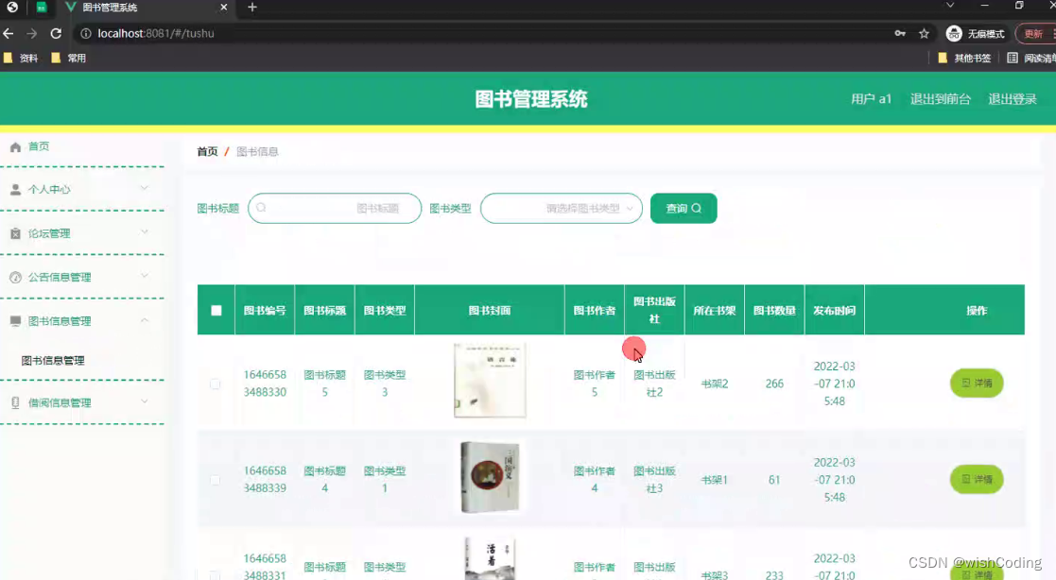Click the first book cover thumbnail
The width and height of the screenshot is (1056, 580).
(x=489, y=382)
